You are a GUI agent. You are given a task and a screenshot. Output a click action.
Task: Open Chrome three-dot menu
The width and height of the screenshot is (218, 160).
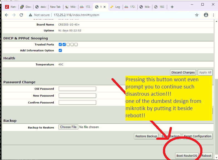click(214, 15)
